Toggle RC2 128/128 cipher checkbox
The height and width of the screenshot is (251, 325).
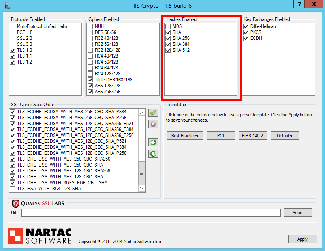click(x=90, y=50)
